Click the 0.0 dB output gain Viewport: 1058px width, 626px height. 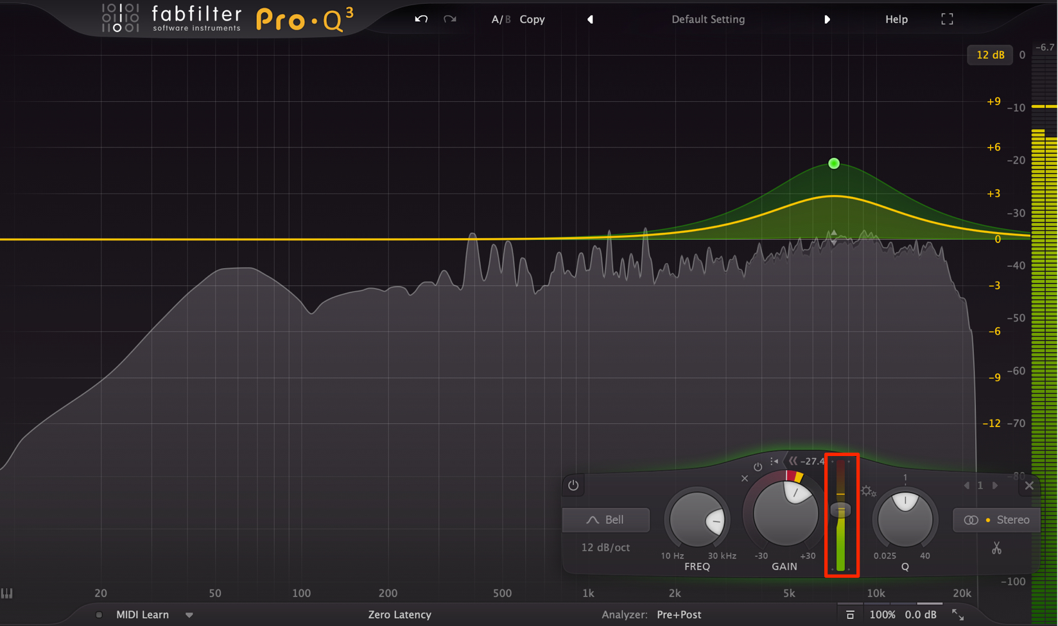tap(921, 614)
